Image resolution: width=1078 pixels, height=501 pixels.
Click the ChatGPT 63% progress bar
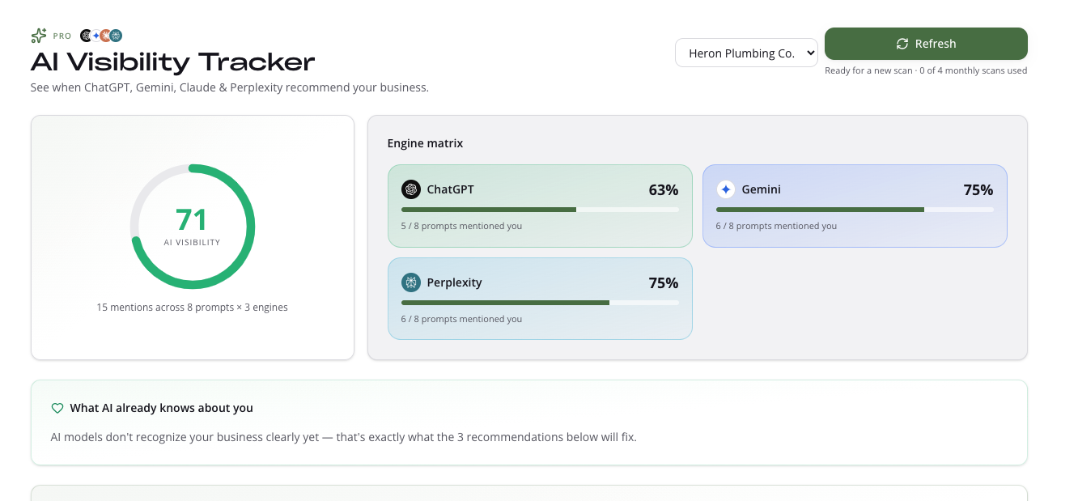click(540, 210)
